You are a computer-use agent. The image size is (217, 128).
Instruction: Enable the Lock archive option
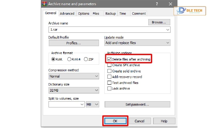click(109, 88)
